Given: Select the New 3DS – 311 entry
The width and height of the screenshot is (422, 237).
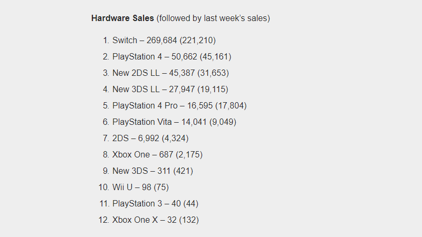Looking at the screenshot, I should coord(152,171).
